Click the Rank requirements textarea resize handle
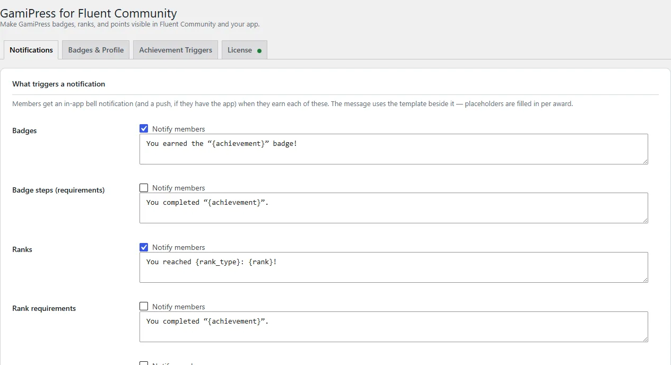This screenshot has height=365, width=671. pos(644,338)
